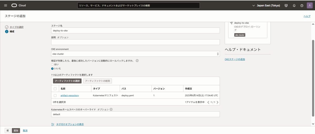315x134 pixels.
Task: Open the OKE environment dropdown
Action: [135, 54]
